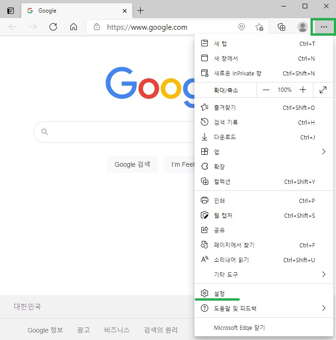Go forward with the forward arrow
Image resolution: width=336 pixels, height=340 pixels.
(33, 27)
